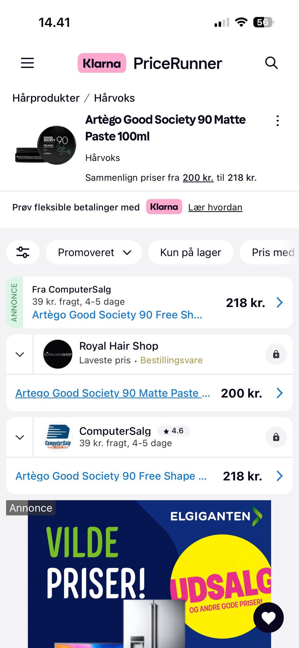Click the 200 kr. lowest price link
The height and width of the screenshot is (648, 299).
198,178
